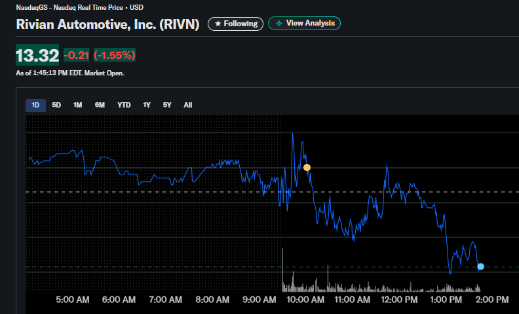
Task: Click 'NasdaqGS - Nasdaq Real Time Price' text
Action: point(69,7)
